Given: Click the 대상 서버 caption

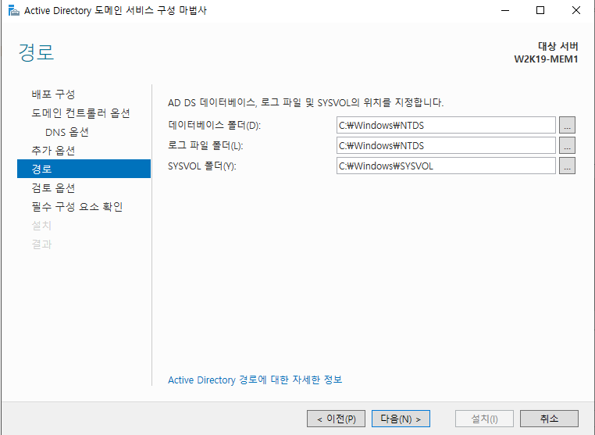Looking at the screenshot, I should point(558,46).
